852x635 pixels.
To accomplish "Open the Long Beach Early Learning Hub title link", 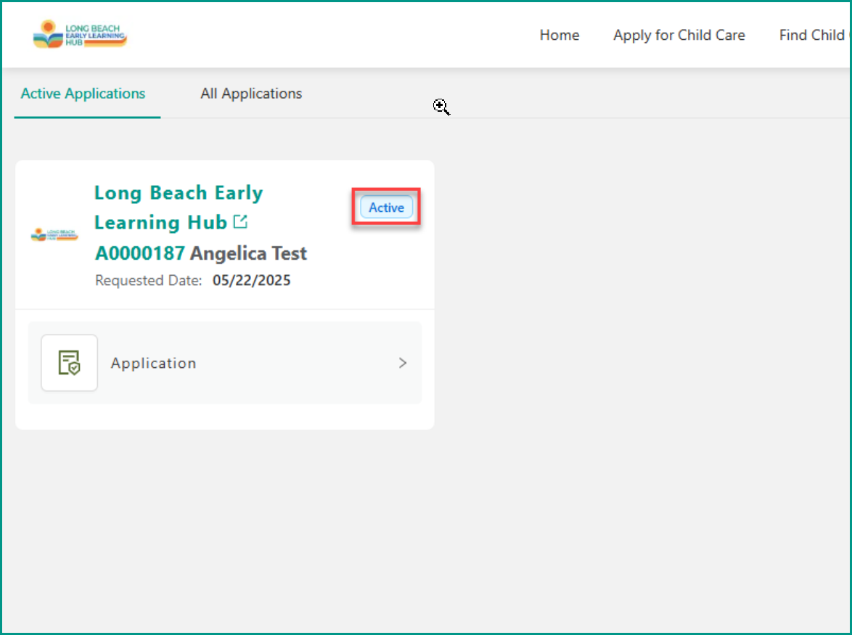I will 179,208.
